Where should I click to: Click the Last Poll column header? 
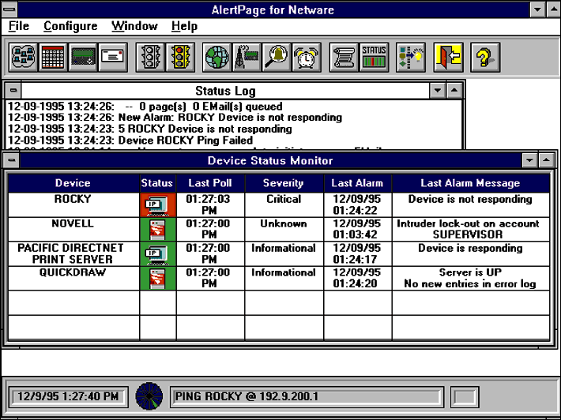(210, 183)
